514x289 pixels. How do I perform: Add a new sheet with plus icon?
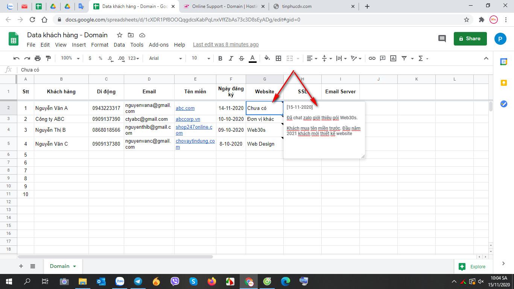click(21, 266)
